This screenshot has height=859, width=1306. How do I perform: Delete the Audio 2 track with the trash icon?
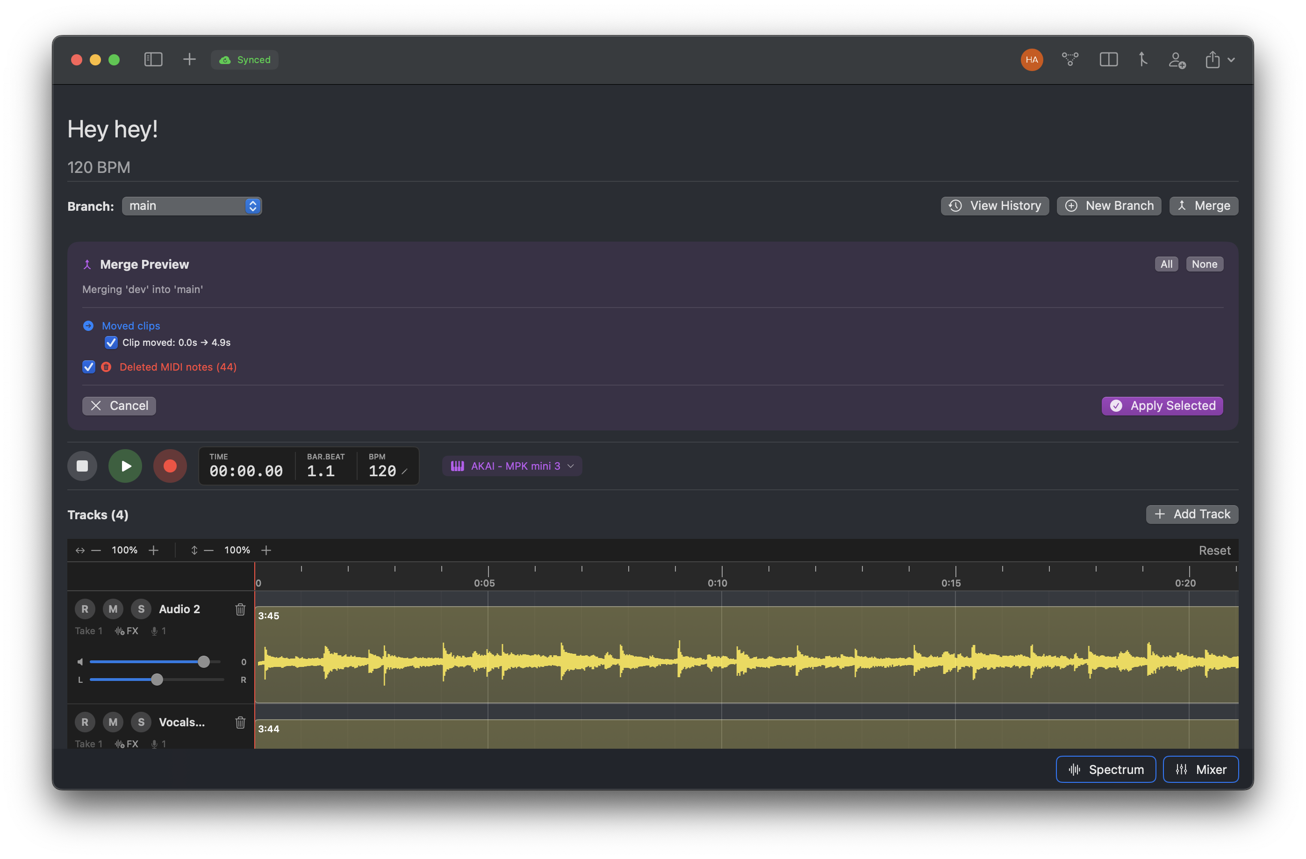pyautogui.click(x=240, y=609)
